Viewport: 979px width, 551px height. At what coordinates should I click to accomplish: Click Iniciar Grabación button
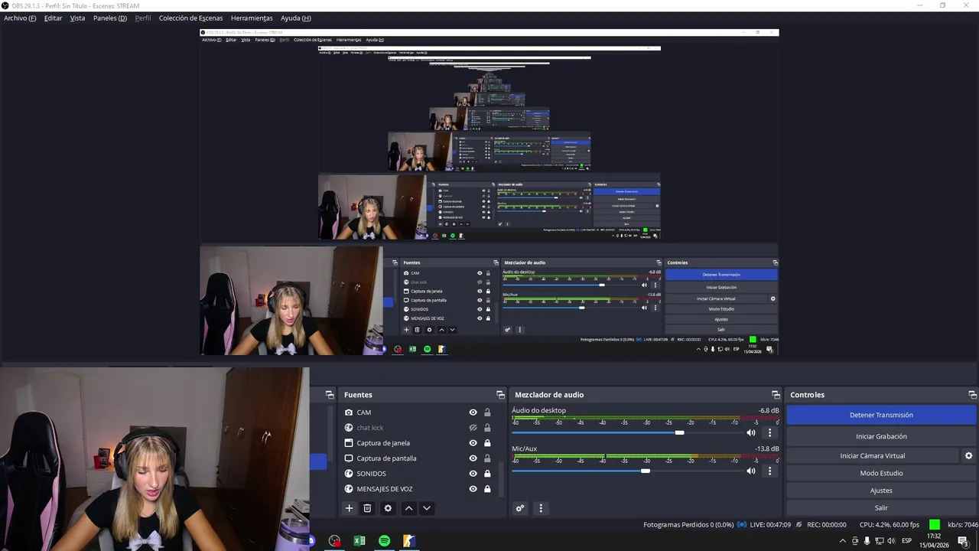[x=881, y=436]
